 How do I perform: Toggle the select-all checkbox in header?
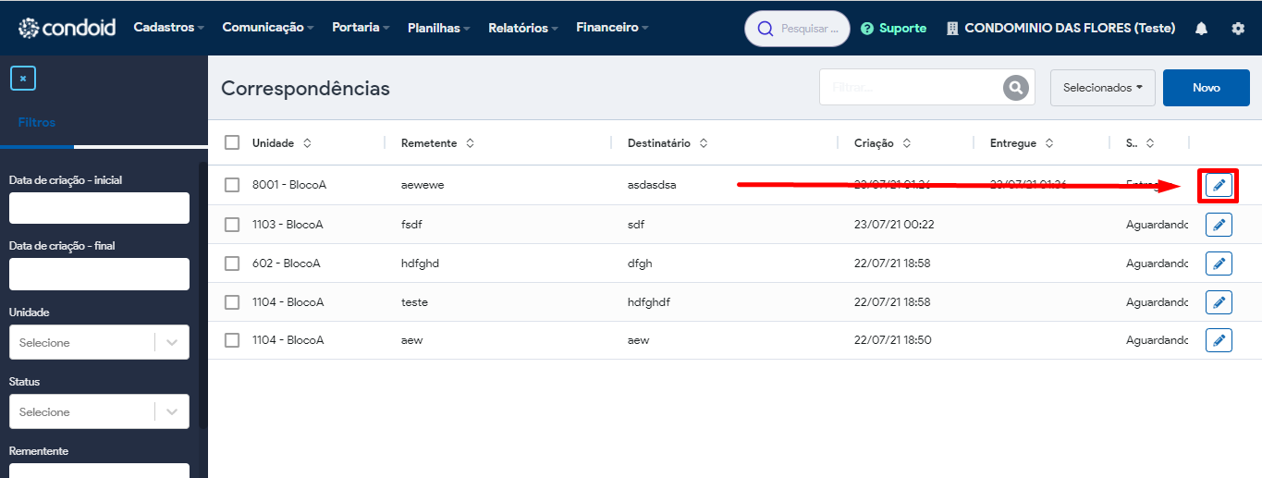[x=232, y=142]
